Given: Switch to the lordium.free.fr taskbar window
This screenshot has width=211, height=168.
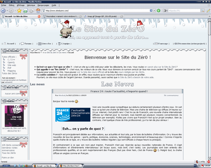Looking at the screenshot, I should tap(71, 166).
